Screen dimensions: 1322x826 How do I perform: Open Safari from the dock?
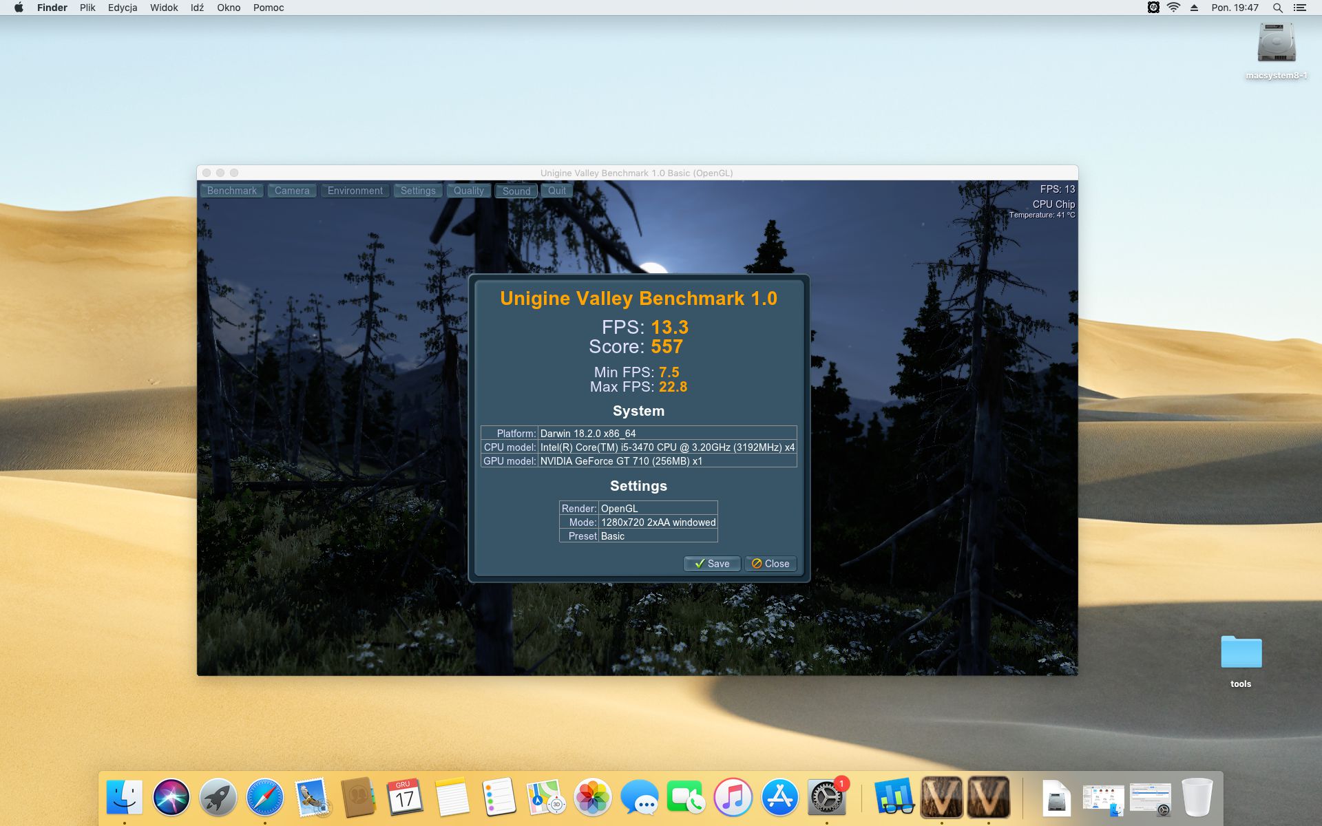click(264, 798)
